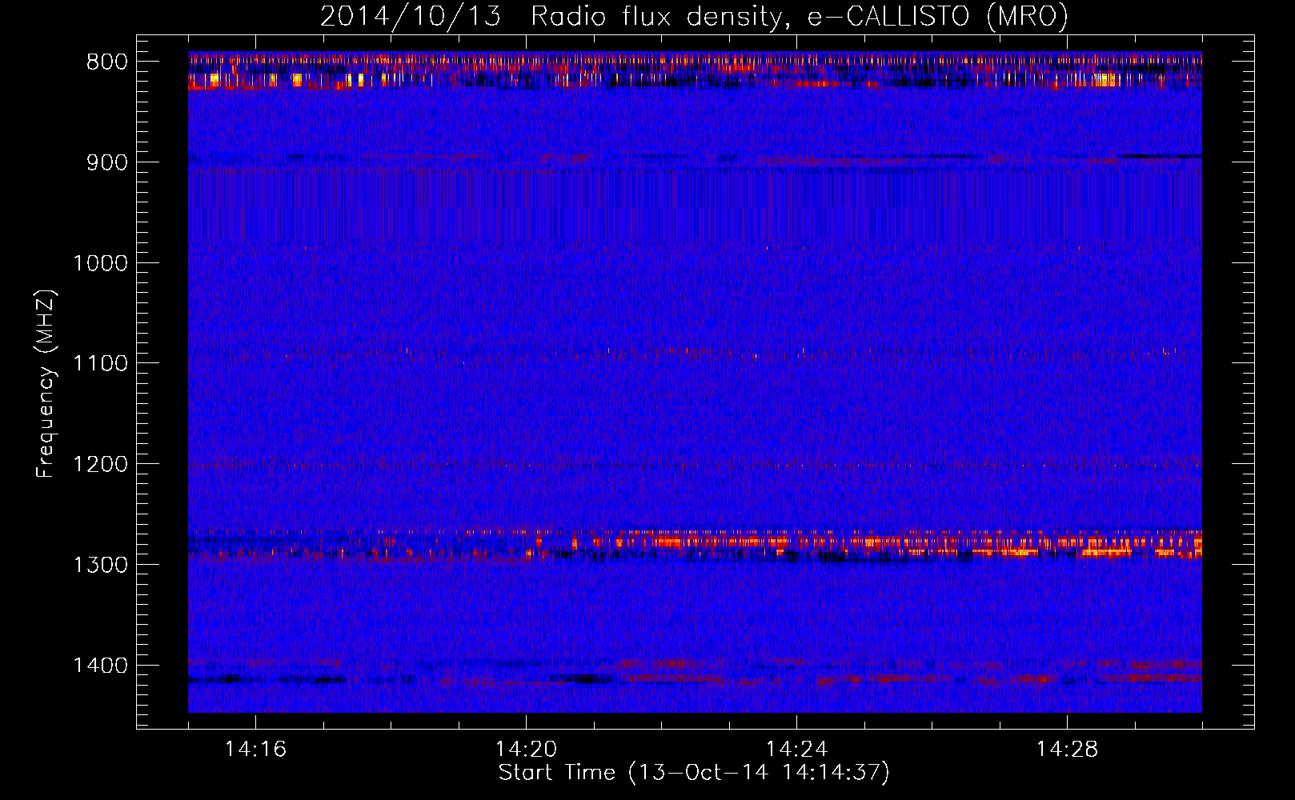Click the 1100 frequency tick label
Screen dimensions: 1295x800
click(x=101, y=364)
